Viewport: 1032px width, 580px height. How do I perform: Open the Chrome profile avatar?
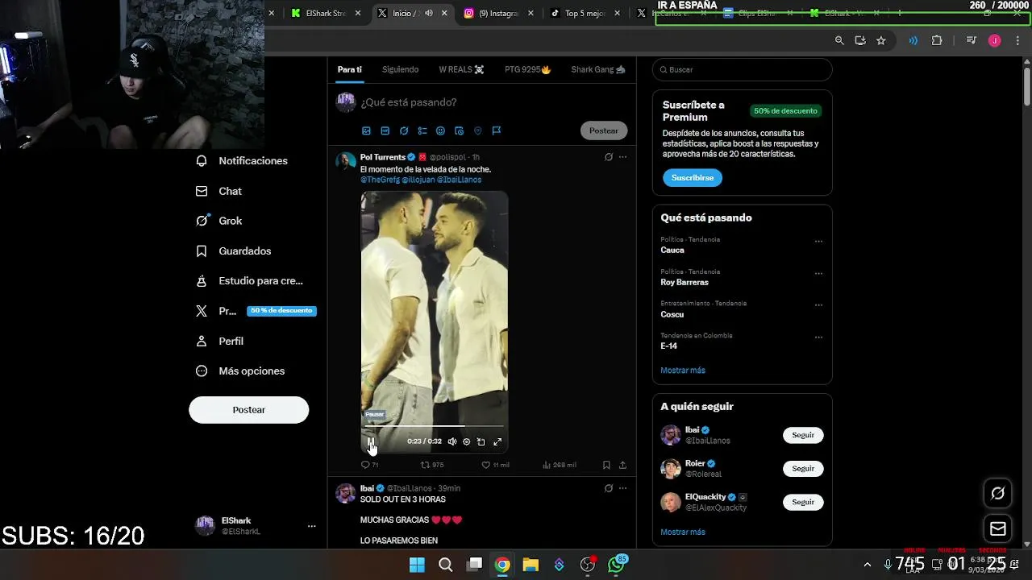(x=994, y=40)
